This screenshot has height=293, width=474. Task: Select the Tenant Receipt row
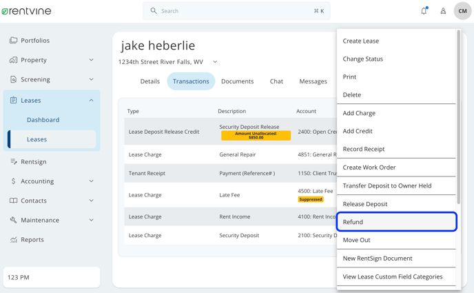(230, 173)
